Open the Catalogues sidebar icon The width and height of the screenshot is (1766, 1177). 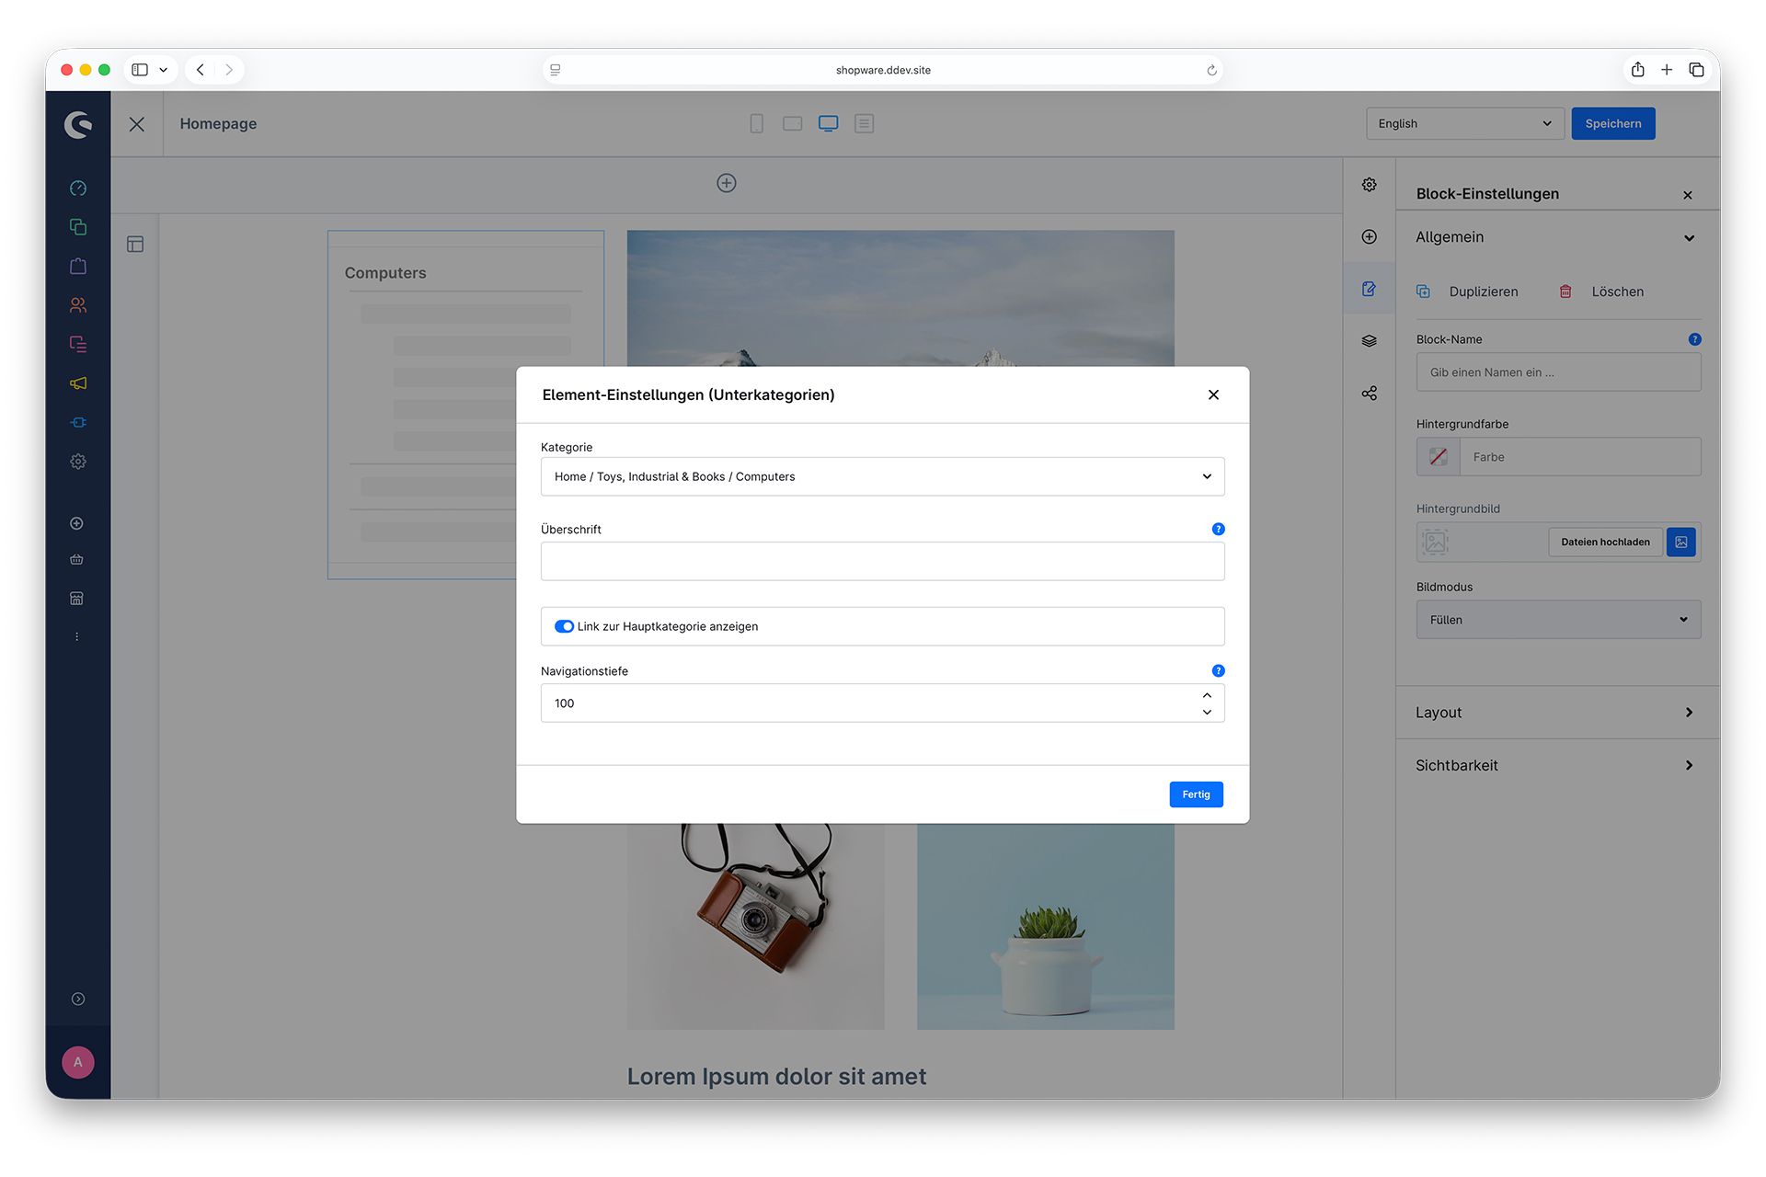click(x=78, y=227)
